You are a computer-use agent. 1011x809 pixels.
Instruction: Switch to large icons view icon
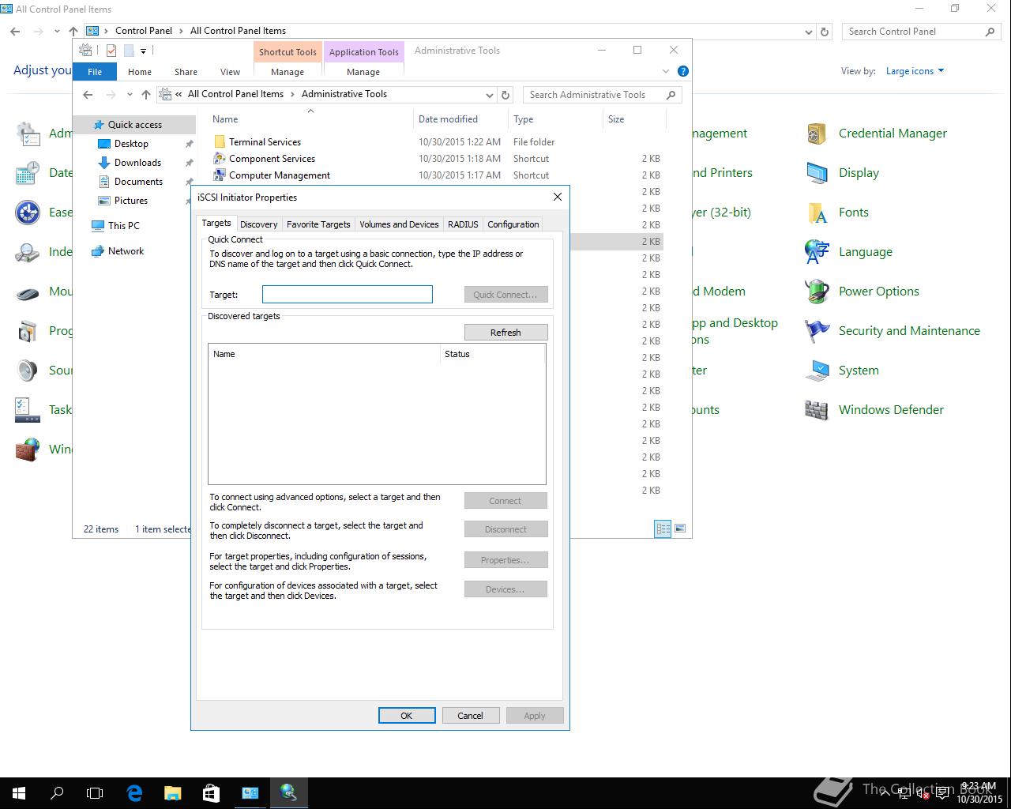[x=680, y=529]
